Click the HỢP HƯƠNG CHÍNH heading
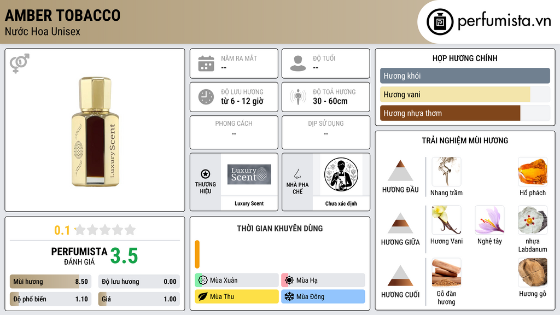The image size is (560, 315). 465,58
